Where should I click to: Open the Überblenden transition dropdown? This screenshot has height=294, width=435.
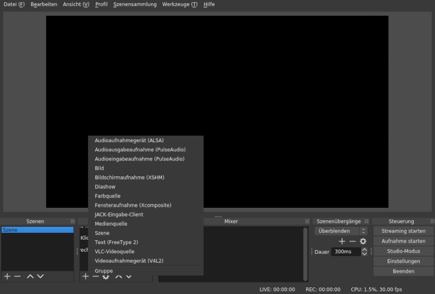341,231
